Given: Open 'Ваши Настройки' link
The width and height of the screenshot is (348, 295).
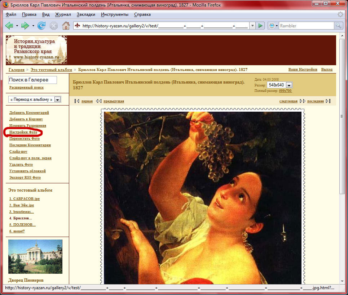Looking at the screenshot, I should pyautogui.click(x=303, y=70).
